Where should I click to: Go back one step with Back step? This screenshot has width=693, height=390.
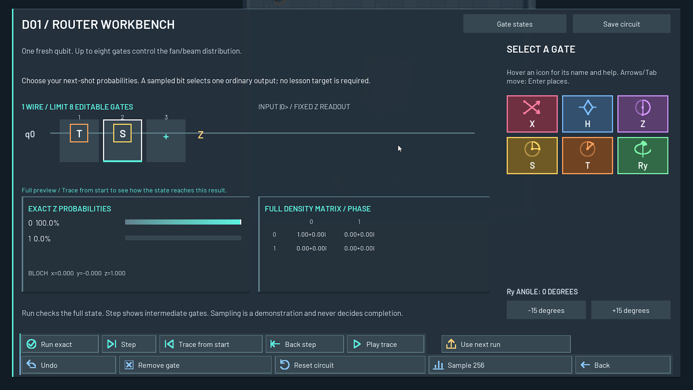point(305,344)
